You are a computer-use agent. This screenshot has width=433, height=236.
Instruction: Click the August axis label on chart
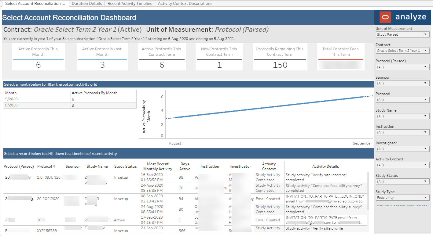175,143
